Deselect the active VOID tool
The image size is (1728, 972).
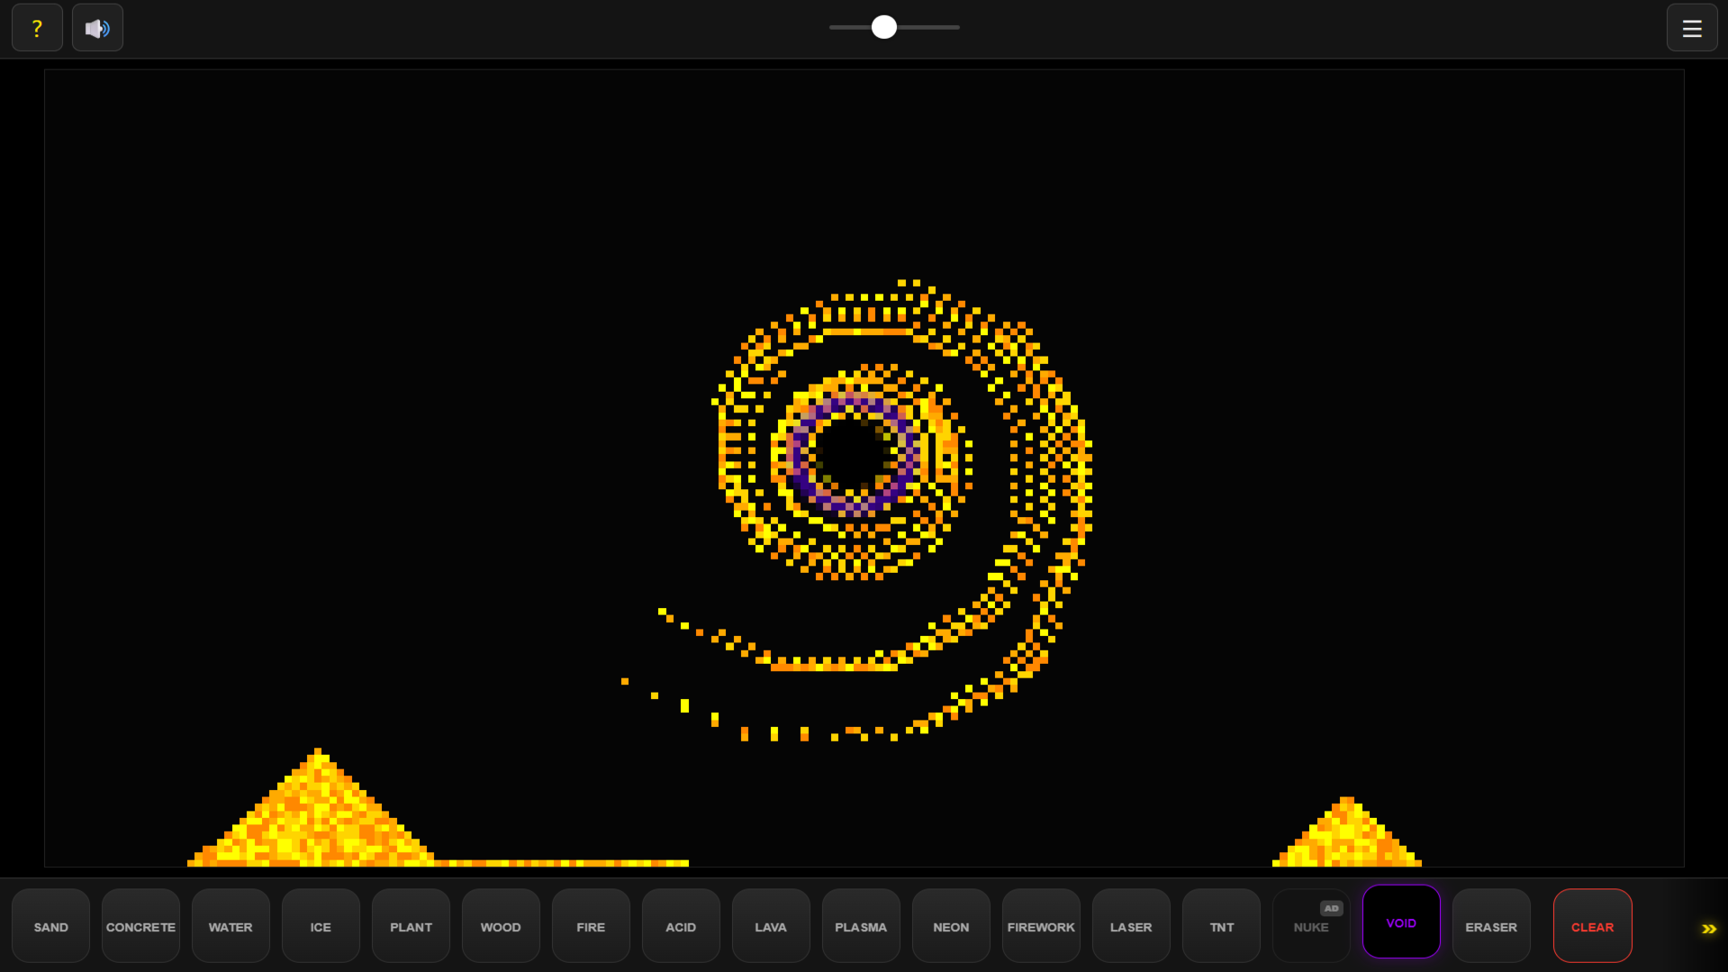tap(1401, 922)
